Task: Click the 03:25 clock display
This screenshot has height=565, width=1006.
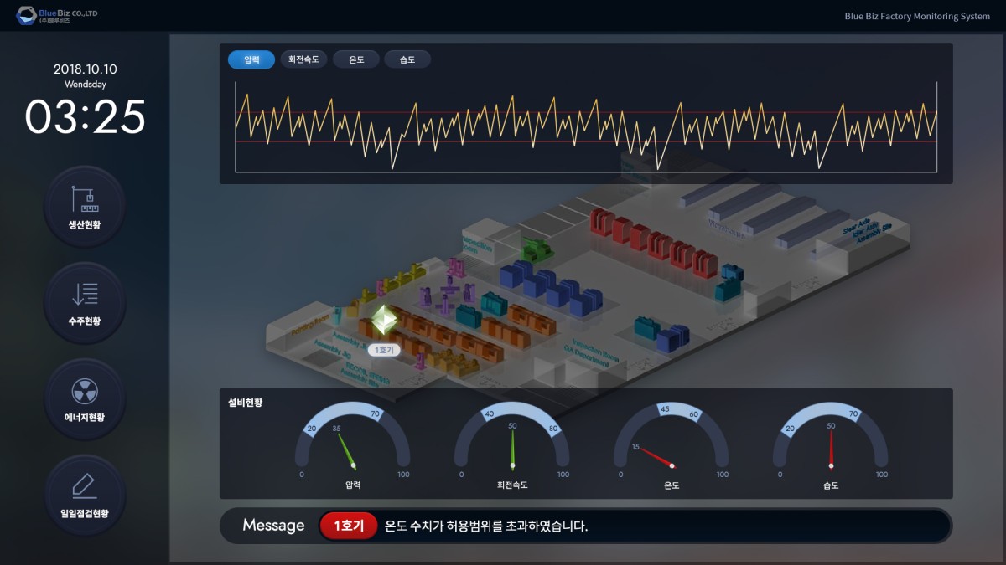Action: [x=85, y=116]
